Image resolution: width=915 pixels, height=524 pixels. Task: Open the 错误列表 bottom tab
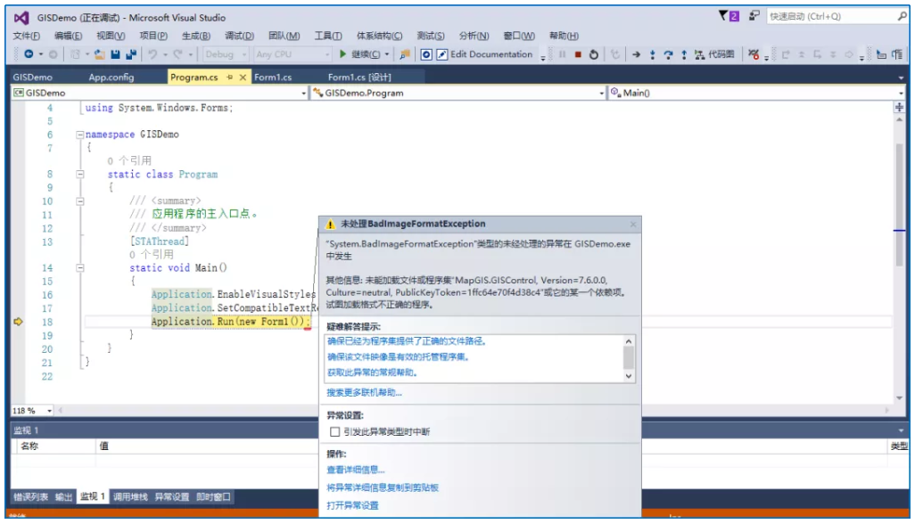click(x=31, y=497)
